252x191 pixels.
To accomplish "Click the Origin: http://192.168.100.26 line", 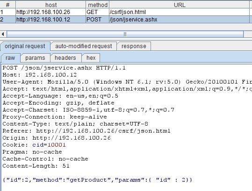I will tap(57, 138).
